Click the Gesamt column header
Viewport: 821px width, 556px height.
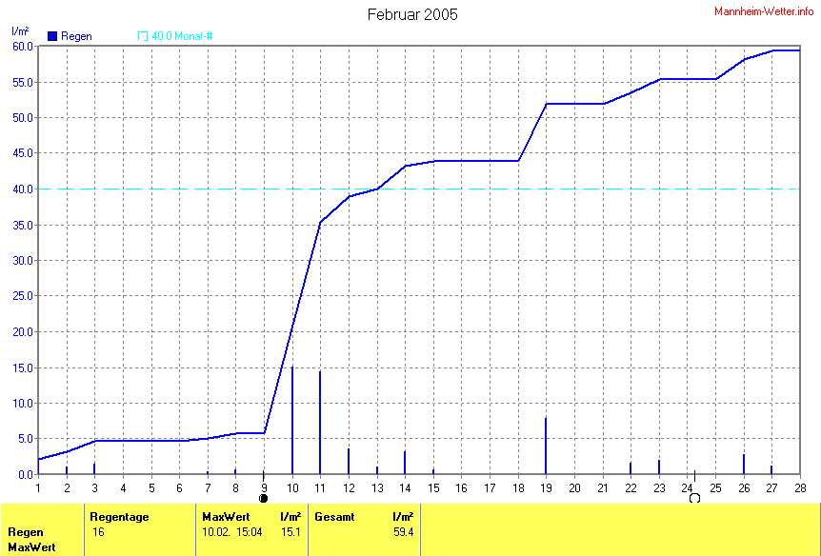(333, 517)
